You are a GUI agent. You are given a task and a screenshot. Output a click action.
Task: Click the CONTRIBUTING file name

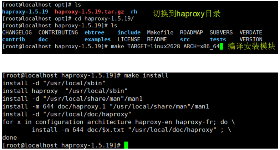click(x=58, y=33)
